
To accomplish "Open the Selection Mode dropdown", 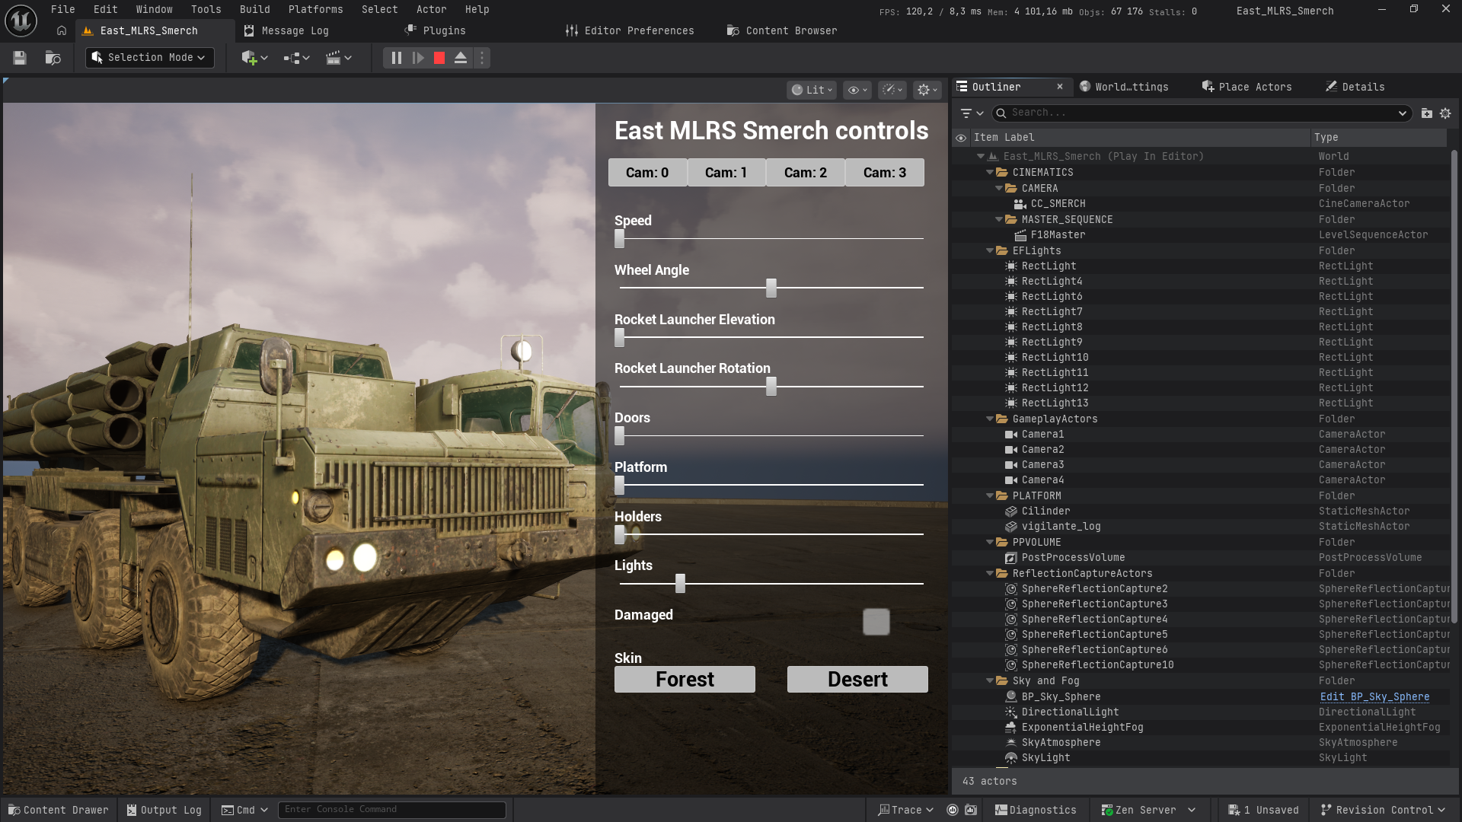I will tap(149, 58).
